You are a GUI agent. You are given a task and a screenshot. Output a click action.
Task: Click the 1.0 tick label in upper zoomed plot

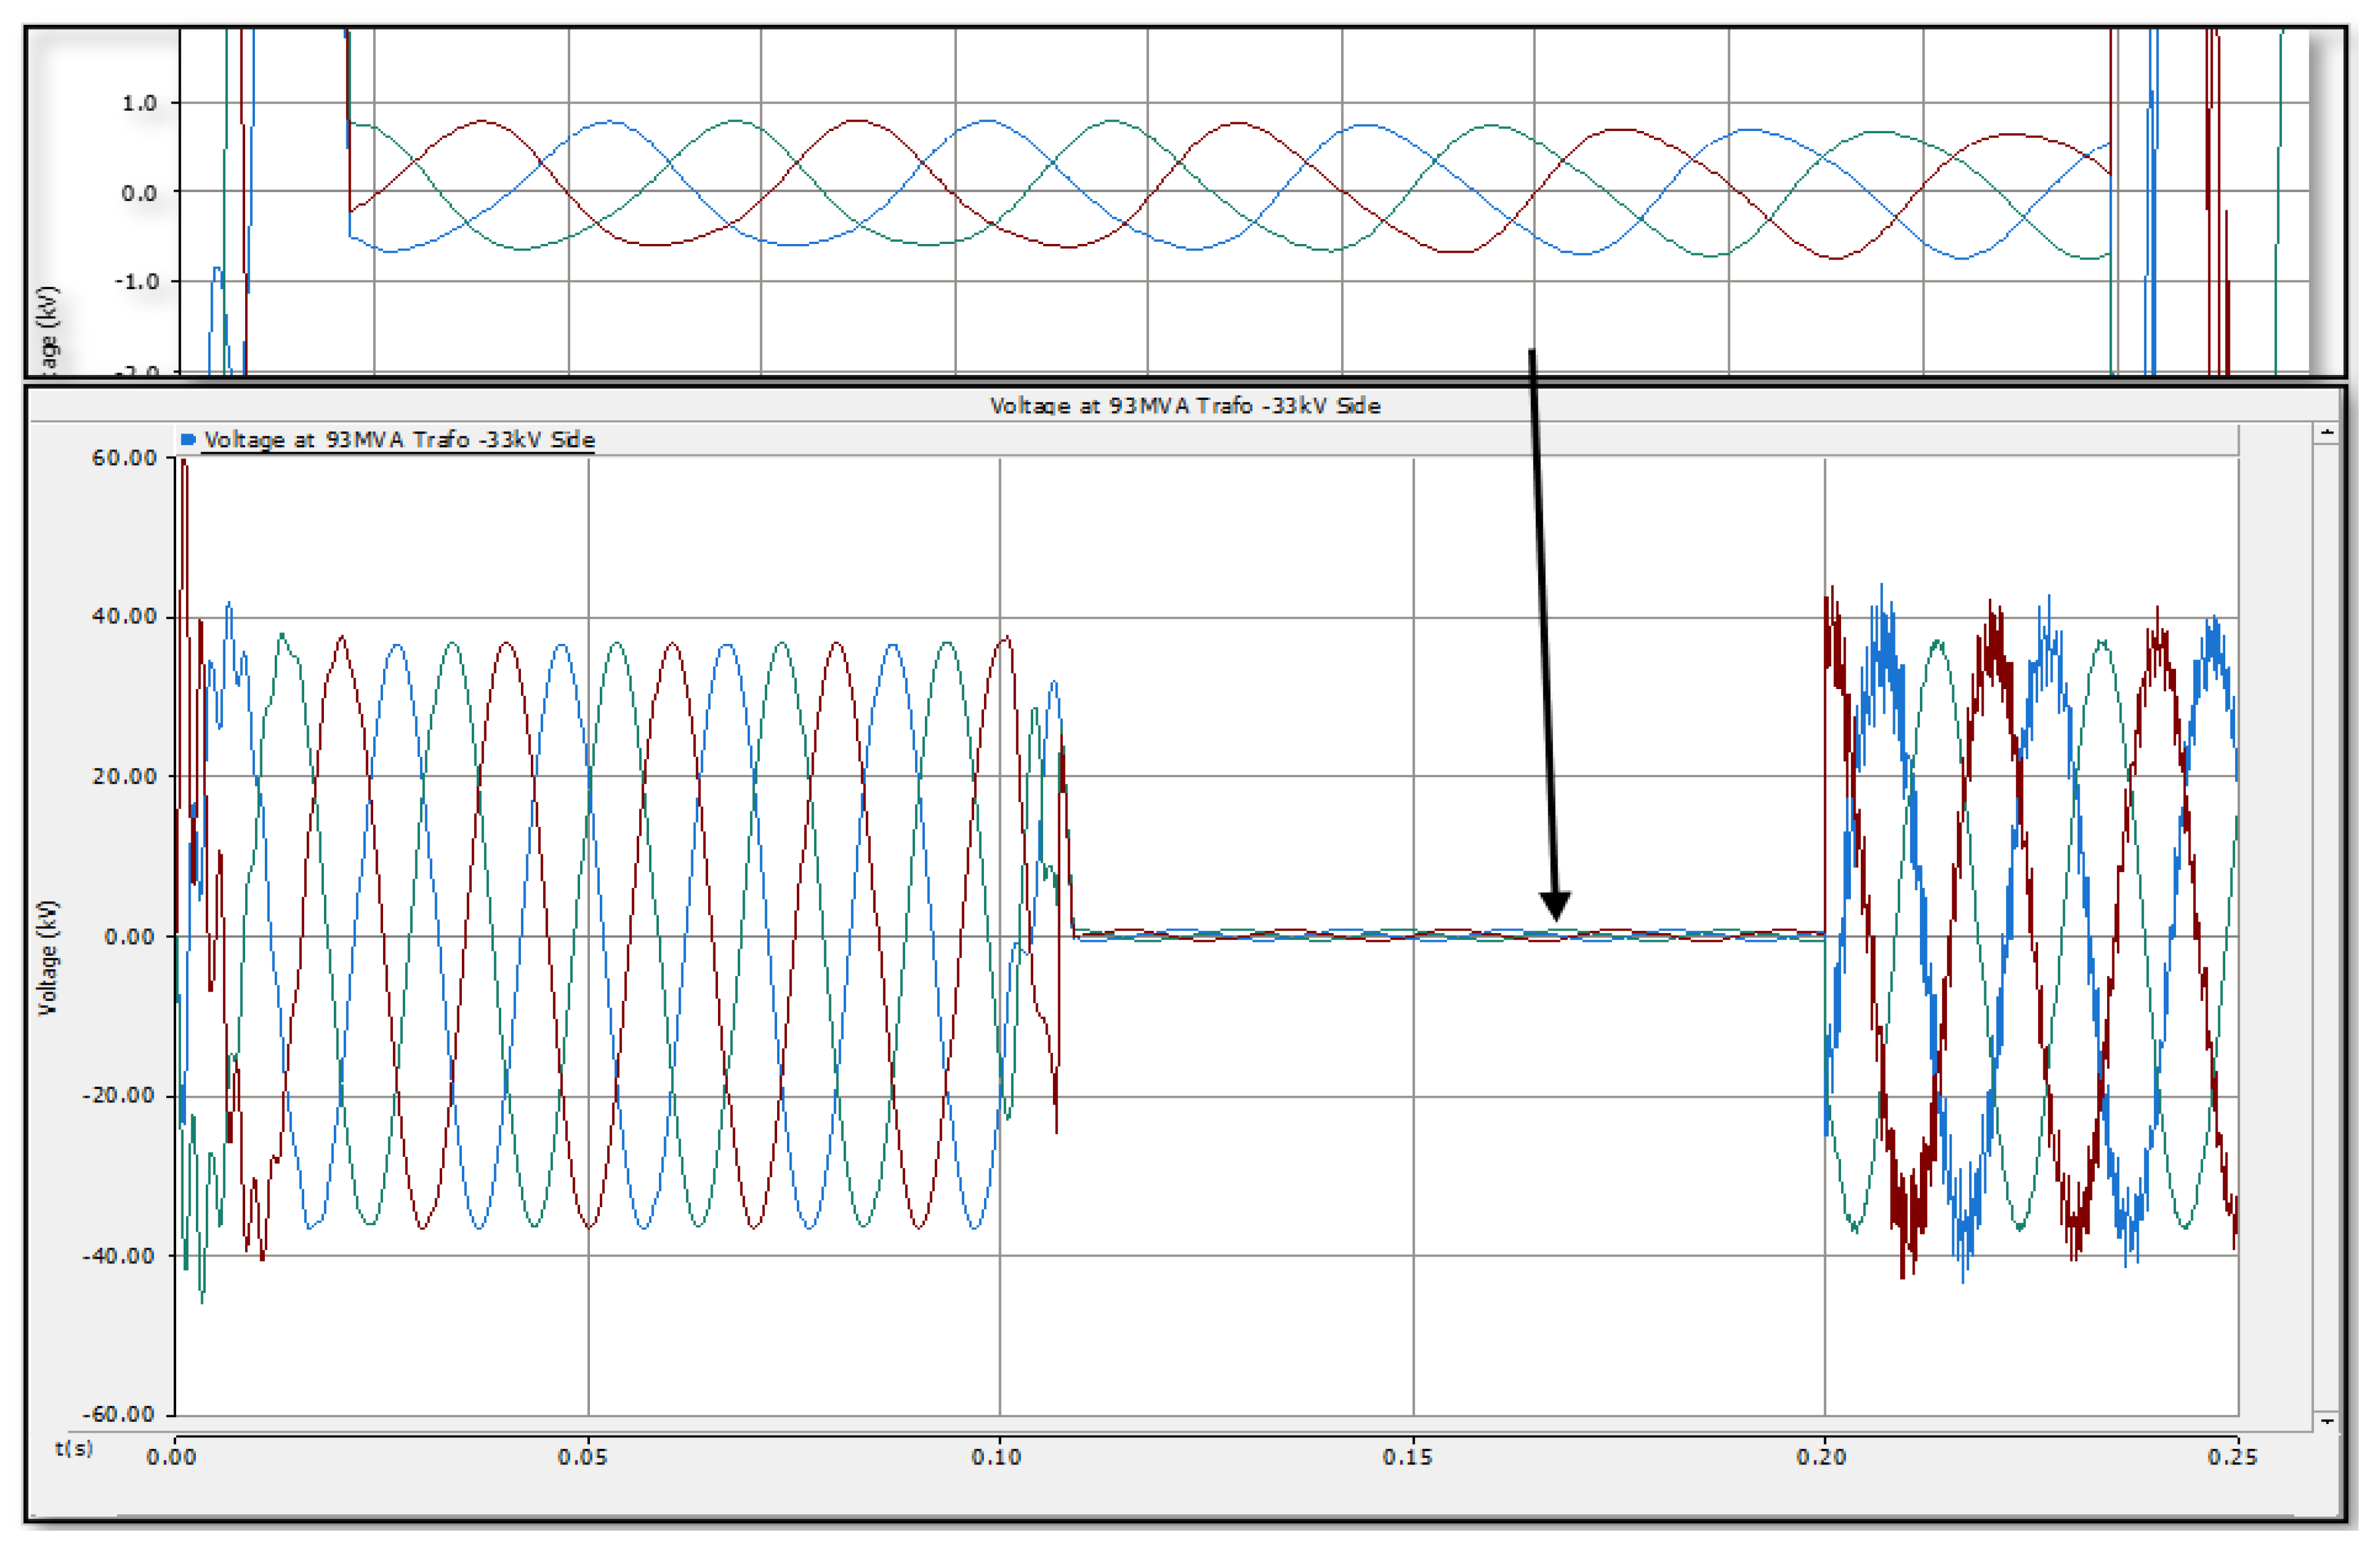pyautogui.click(x=139, y=103)
